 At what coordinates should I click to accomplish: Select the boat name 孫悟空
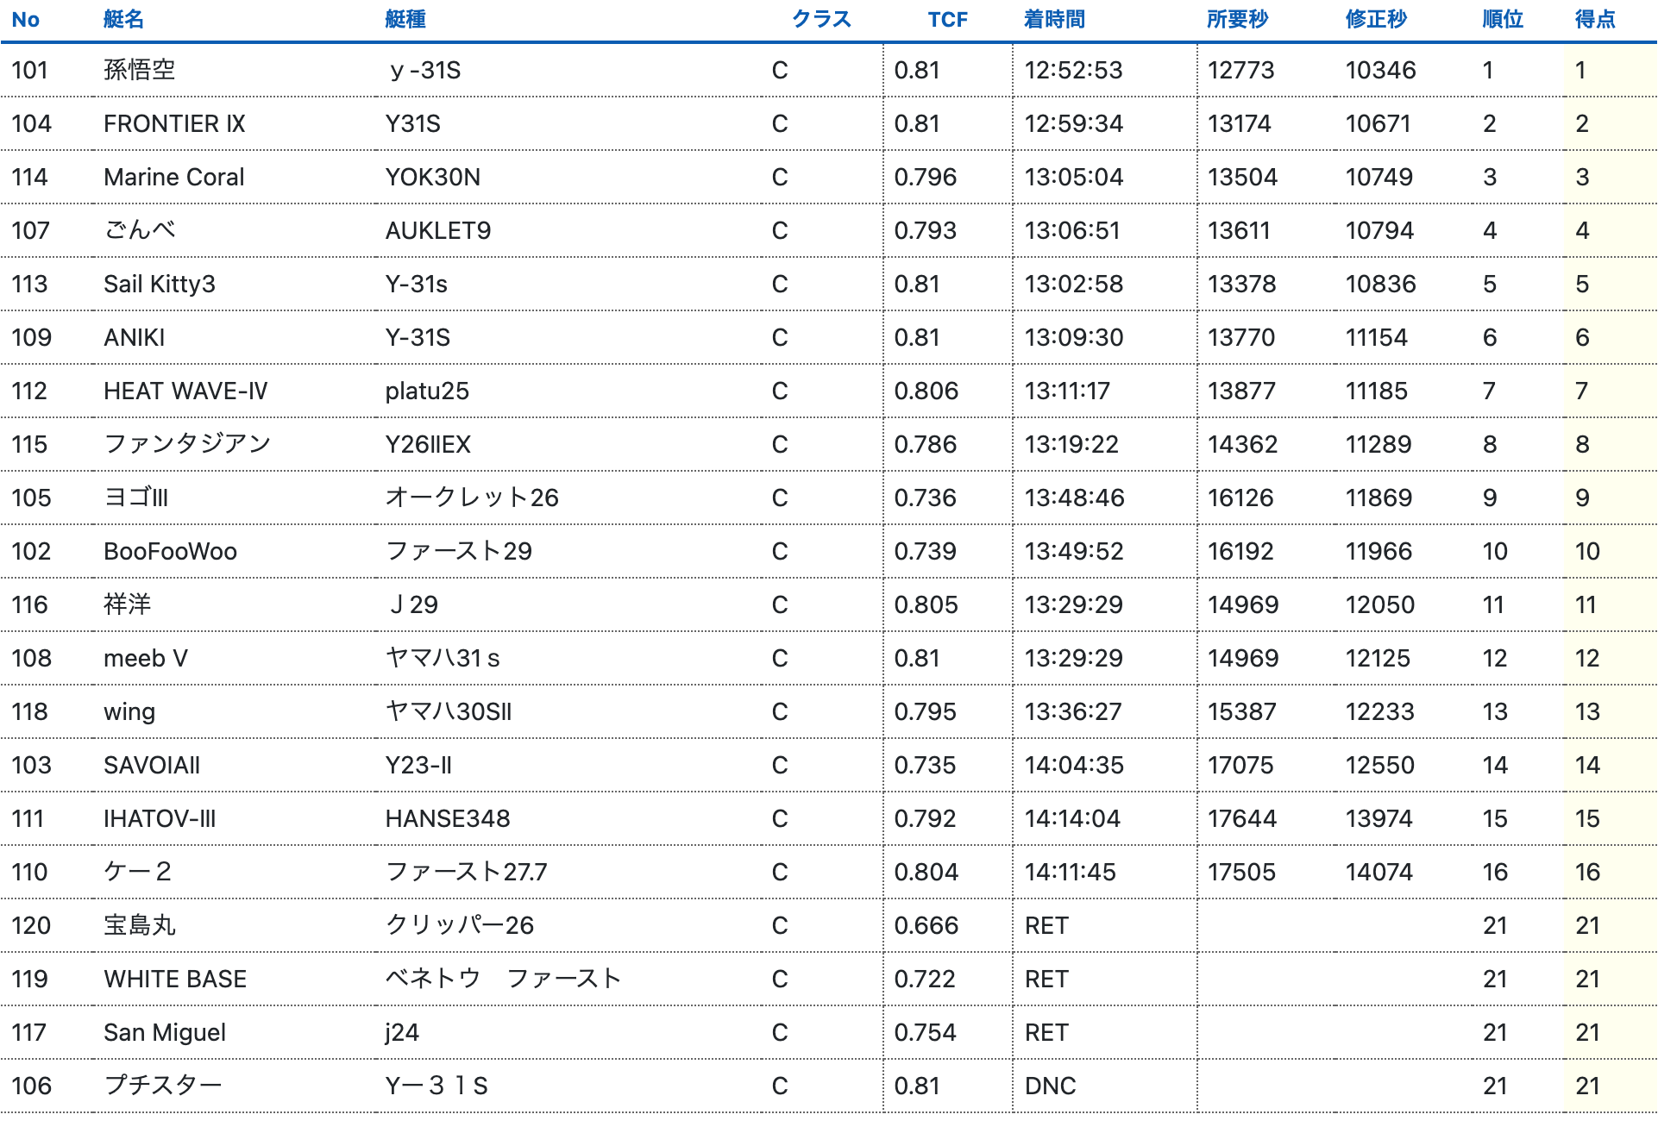click(140, 70)
